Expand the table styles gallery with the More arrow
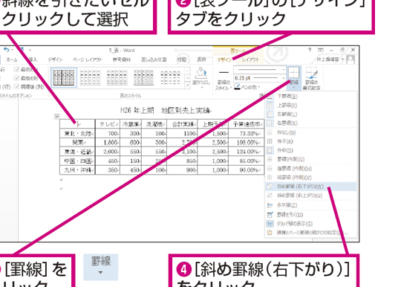The image size is (401, 287). click(x=187, y=86)
